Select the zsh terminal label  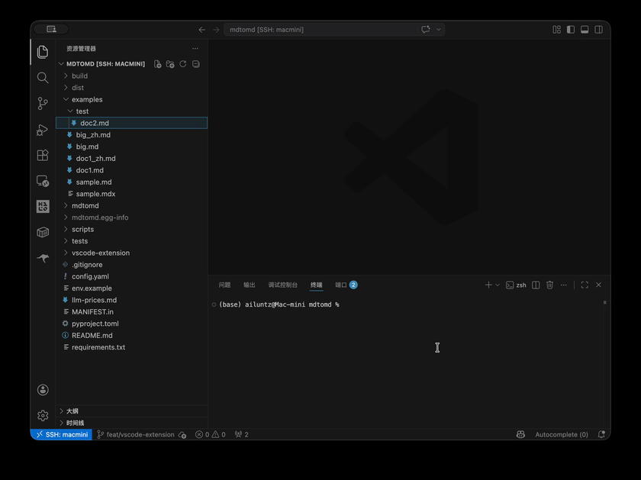[x=516, y=285]
